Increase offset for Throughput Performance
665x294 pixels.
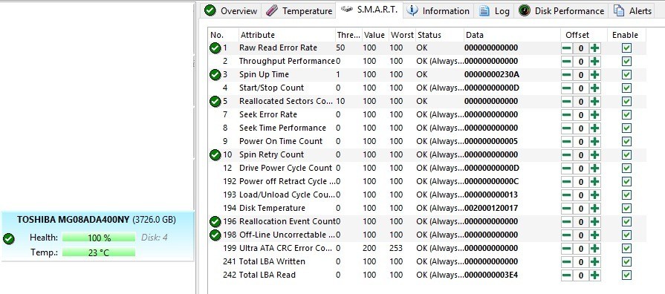click(595, 62)
